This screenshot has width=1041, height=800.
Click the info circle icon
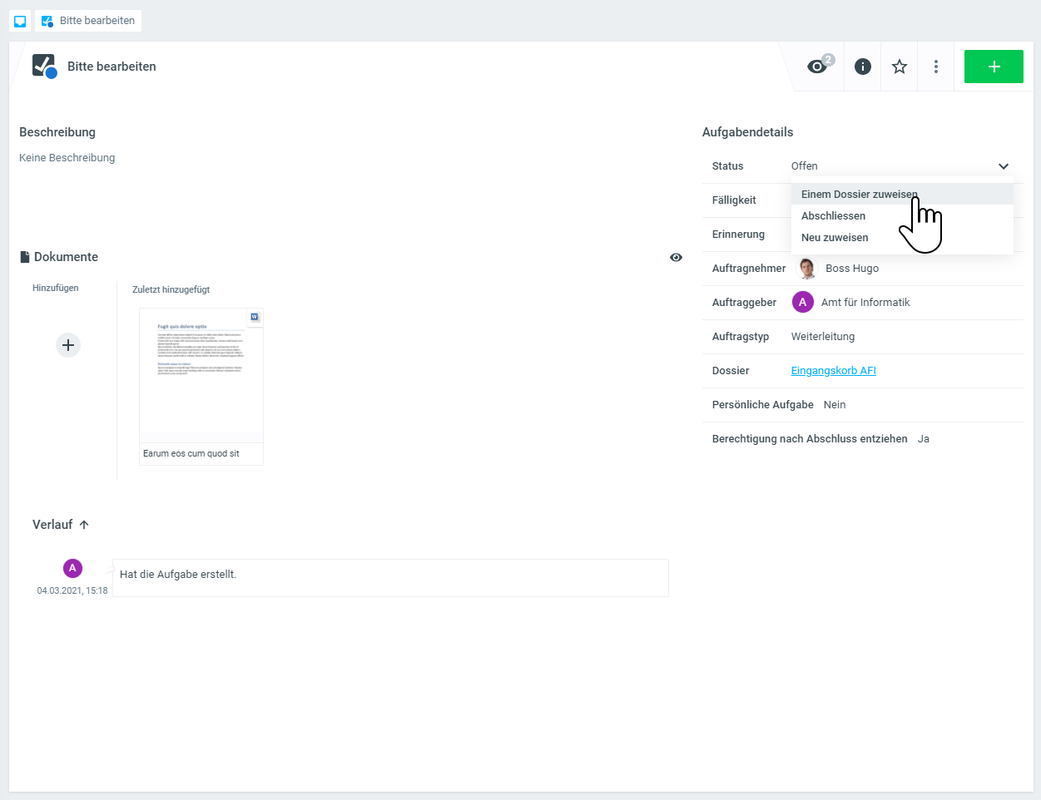863,67
